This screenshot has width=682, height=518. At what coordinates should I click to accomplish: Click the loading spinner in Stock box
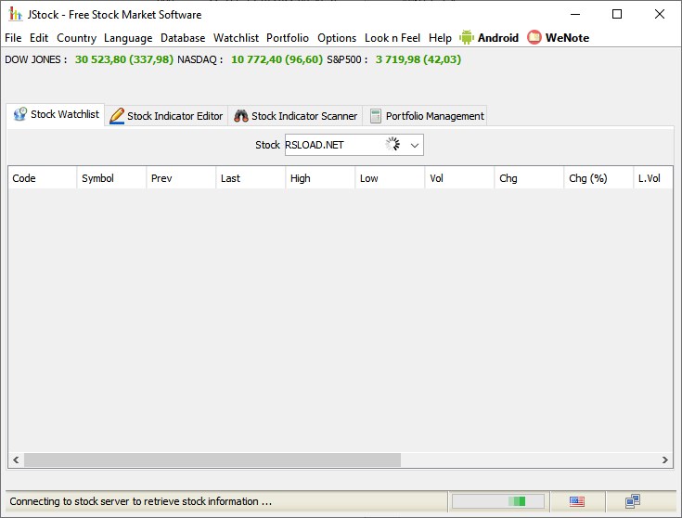392,144
